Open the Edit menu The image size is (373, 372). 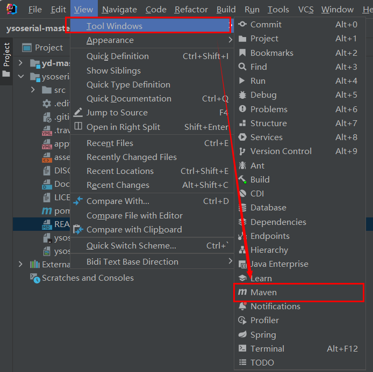pos(58,10)
